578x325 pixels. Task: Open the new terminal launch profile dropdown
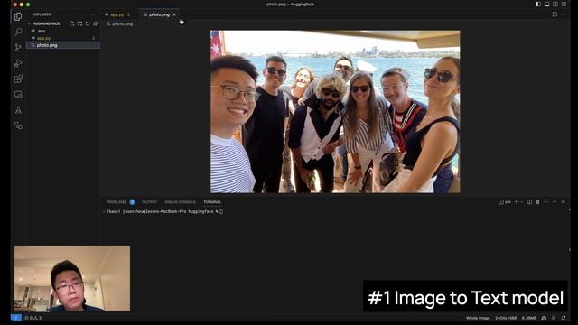[x=522, y=202]
